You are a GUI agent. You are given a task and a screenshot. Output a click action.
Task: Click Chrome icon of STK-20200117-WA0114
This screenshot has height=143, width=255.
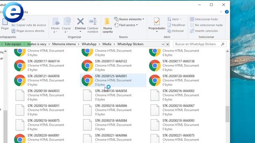(x=20, y=66)
